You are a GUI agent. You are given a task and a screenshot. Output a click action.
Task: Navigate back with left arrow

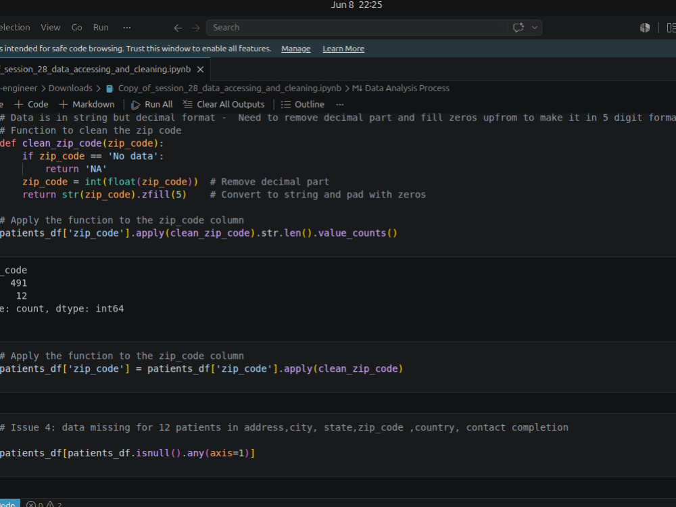pyautogui.click(x=178, y=28)
